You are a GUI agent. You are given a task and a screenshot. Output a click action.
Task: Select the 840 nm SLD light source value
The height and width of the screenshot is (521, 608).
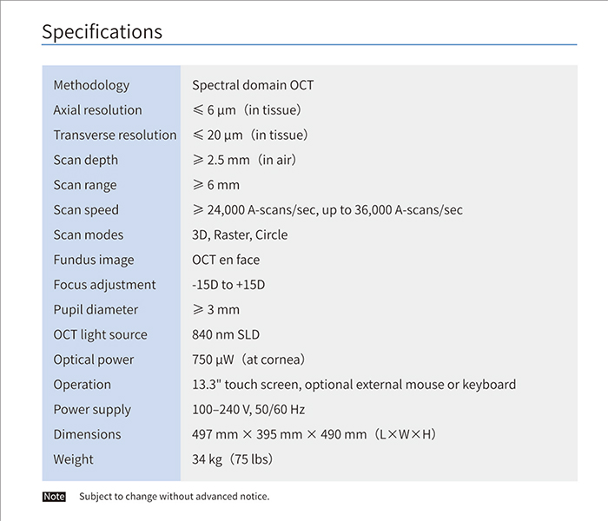tap(226, 334)
